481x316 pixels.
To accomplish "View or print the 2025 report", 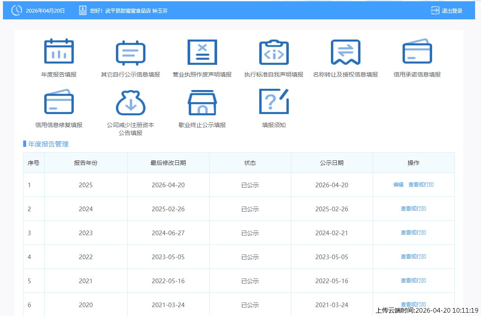I will pos(421,185).
